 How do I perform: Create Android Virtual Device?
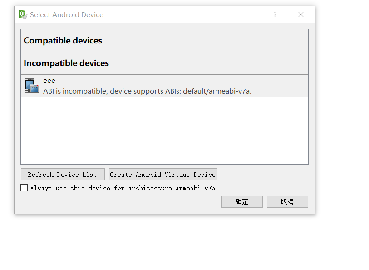[163, 174]
